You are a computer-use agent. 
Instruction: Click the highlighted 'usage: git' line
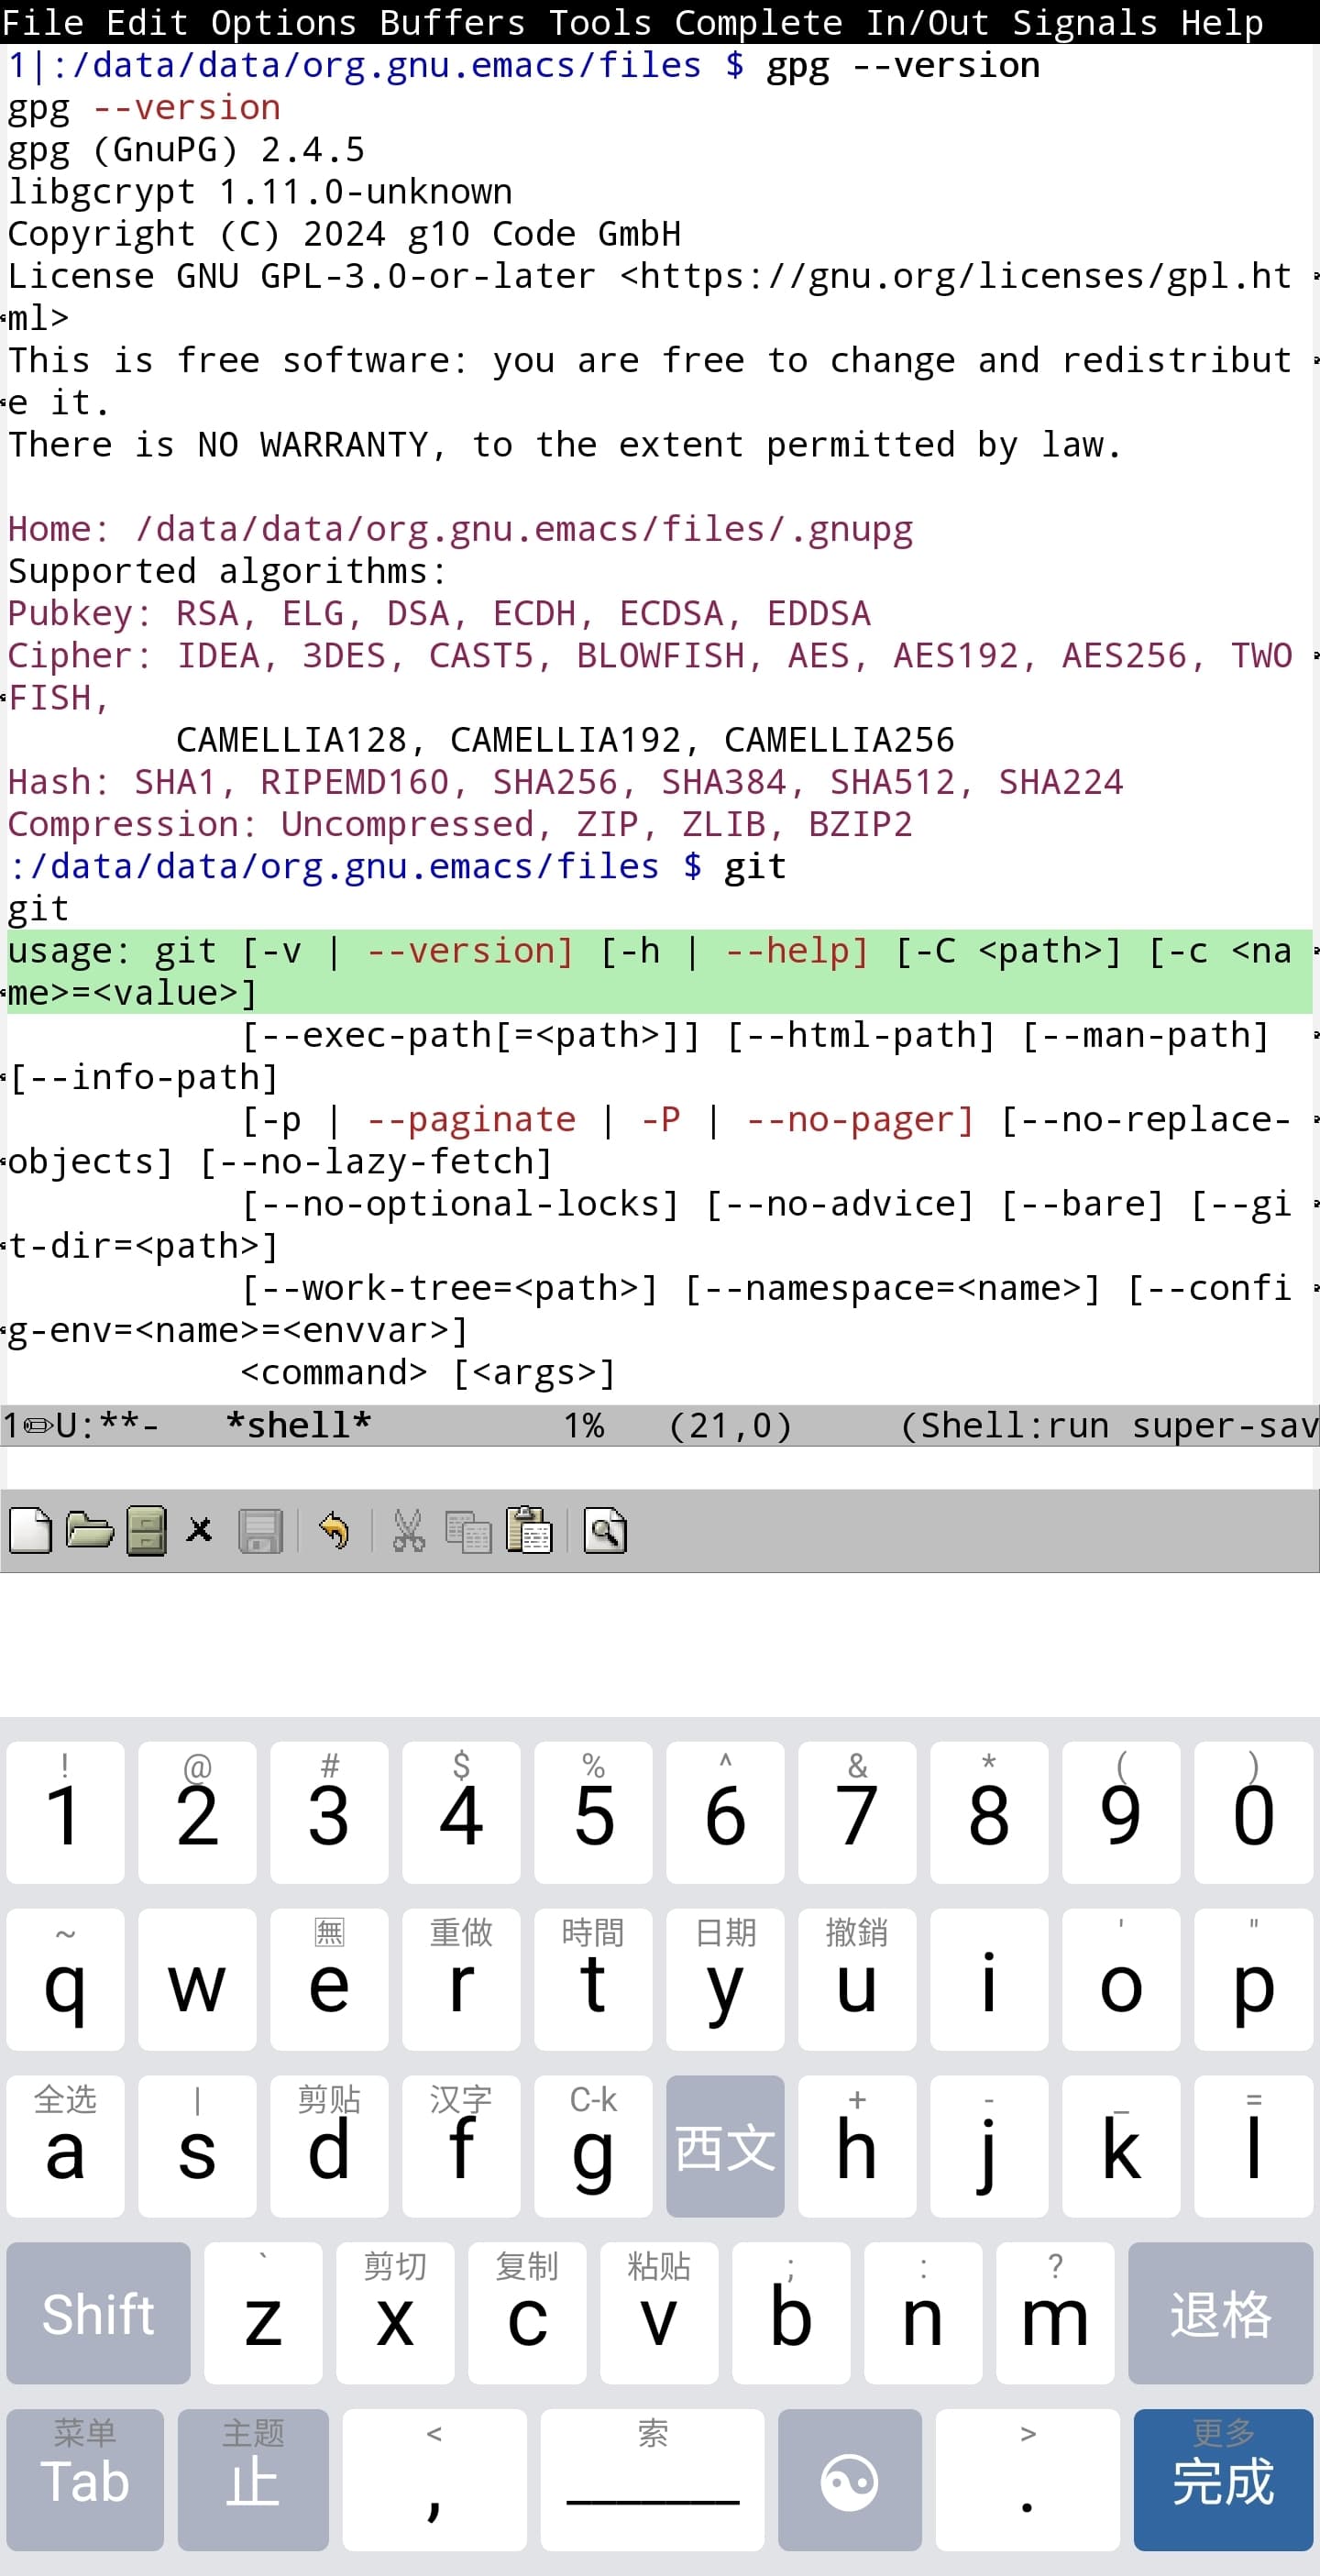point(660,971)
